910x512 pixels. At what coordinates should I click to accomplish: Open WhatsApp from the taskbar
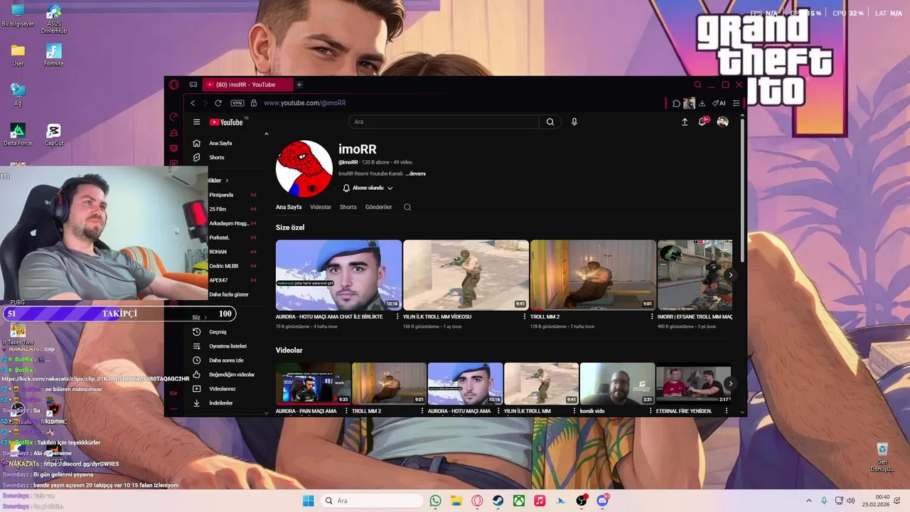(x=435, y=501)
